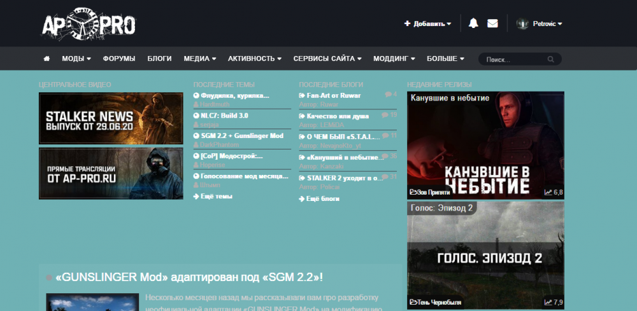This screenshot has width=637, height=311.
Task: Click the ПОСЛЕДНИЕ ТЕМЫ heading
Action: click(224, 85)
